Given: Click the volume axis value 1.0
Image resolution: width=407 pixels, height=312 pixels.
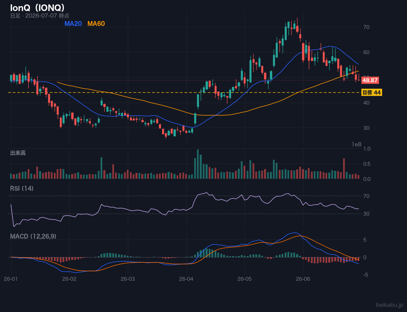Looking at the screenshot, I should click(x=367, y=149).
